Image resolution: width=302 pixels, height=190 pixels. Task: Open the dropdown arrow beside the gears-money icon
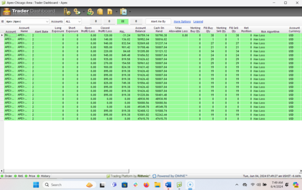coord(83,12)
